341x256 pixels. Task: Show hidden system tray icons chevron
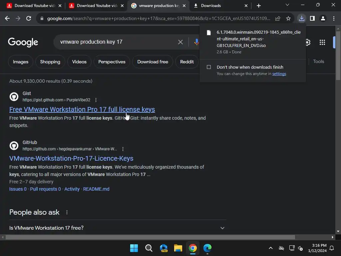point(271,248)
